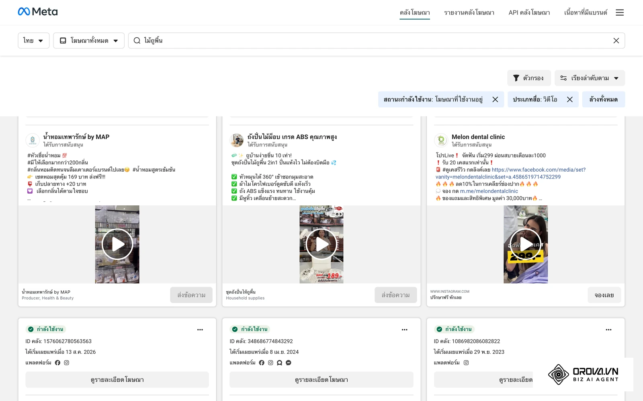Play the ถังปั่นไม้ม็อบ ad video
Image resolution: width=643 pixels, height=401 pixels.
tap(321, 244)
